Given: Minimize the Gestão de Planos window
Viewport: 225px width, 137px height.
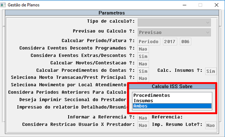Looking at the screenshot, I should click(x=185, y=5).
